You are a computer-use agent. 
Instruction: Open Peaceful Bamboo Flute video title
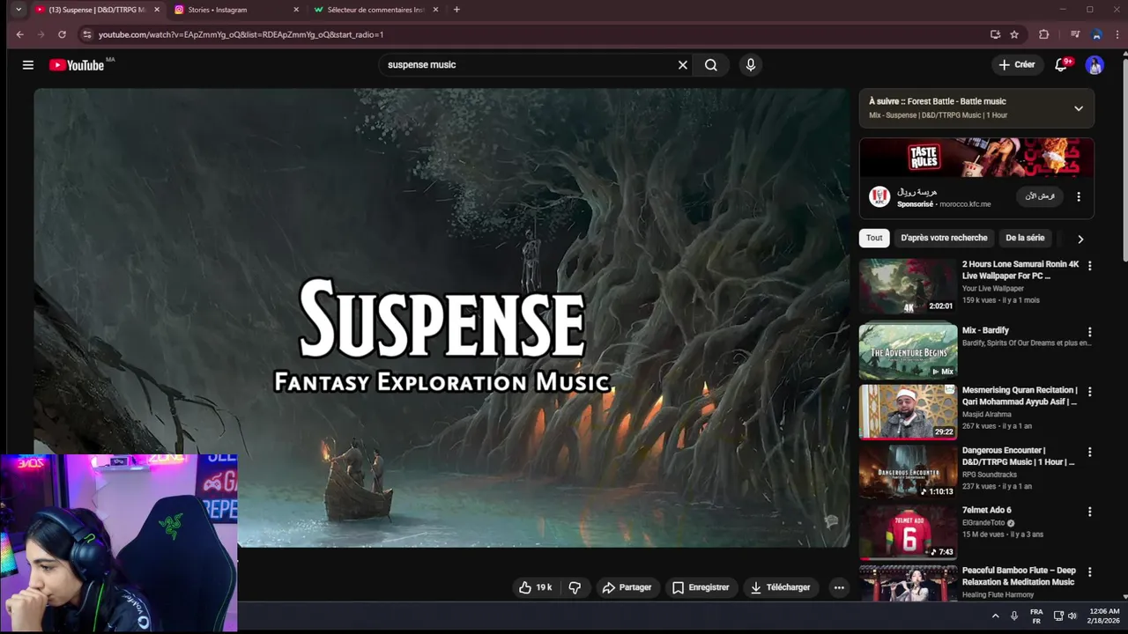(x=1019, y=576)
